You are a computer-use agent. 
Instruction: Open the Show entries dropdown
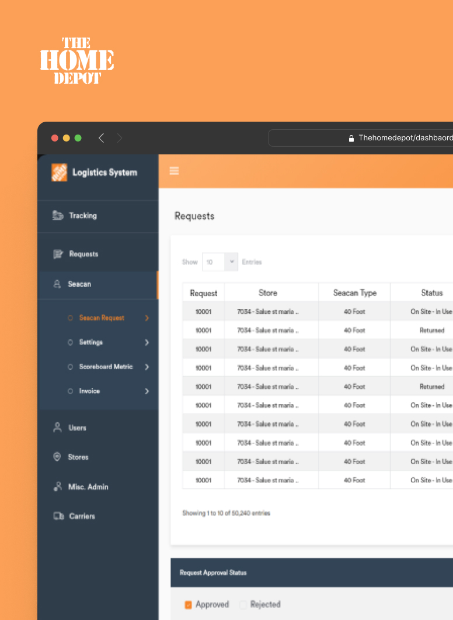(x=220, y=262)
